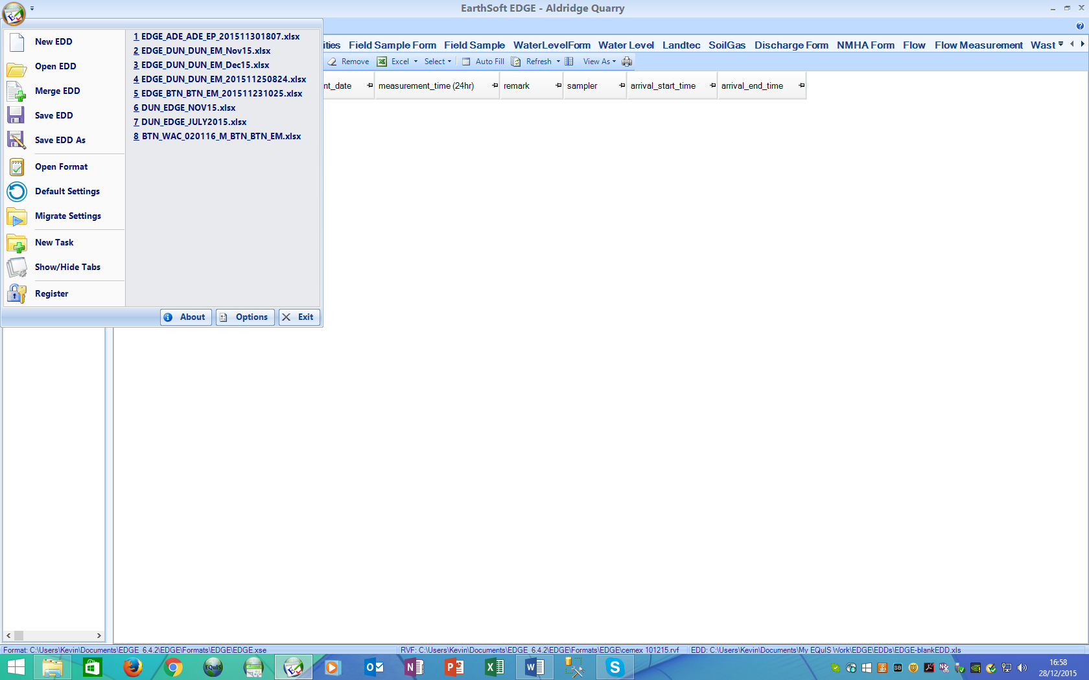Click the Show/Hide Tabs icon
The width and height of the screenshot is (1089, 680).
coord(16,267)
